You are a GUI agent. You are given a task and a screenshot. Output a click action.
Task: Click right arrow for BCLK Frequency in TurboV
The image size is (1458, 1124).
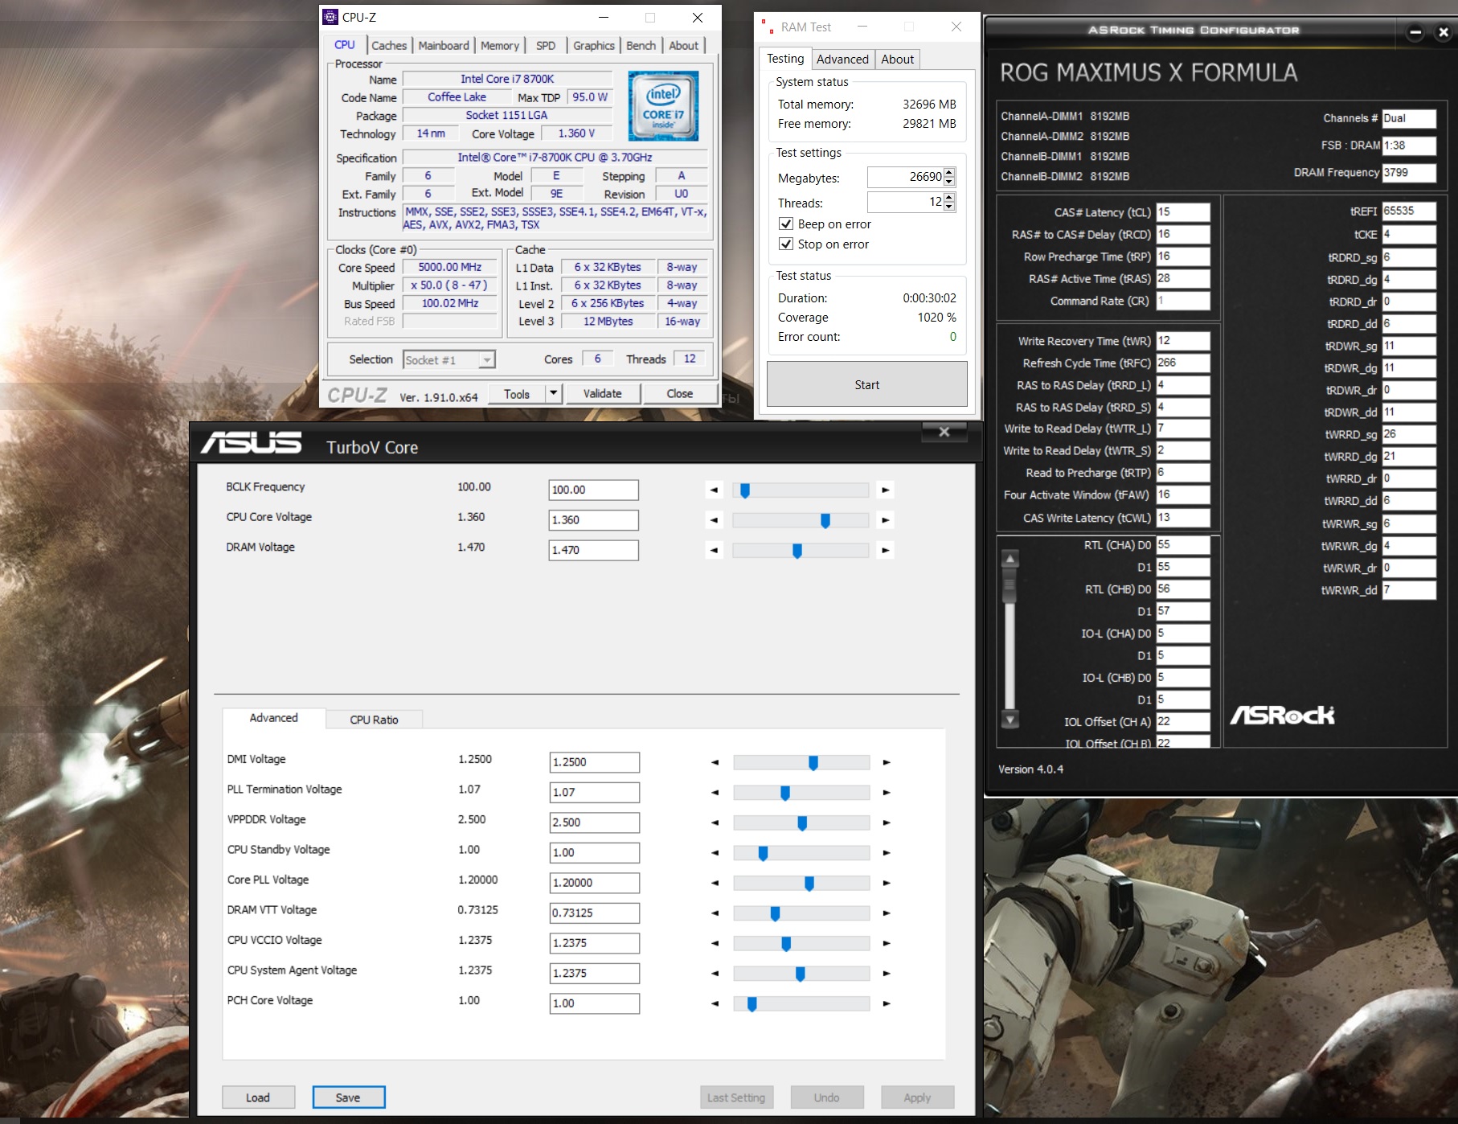pyautogui.click(x=885, y=490)
